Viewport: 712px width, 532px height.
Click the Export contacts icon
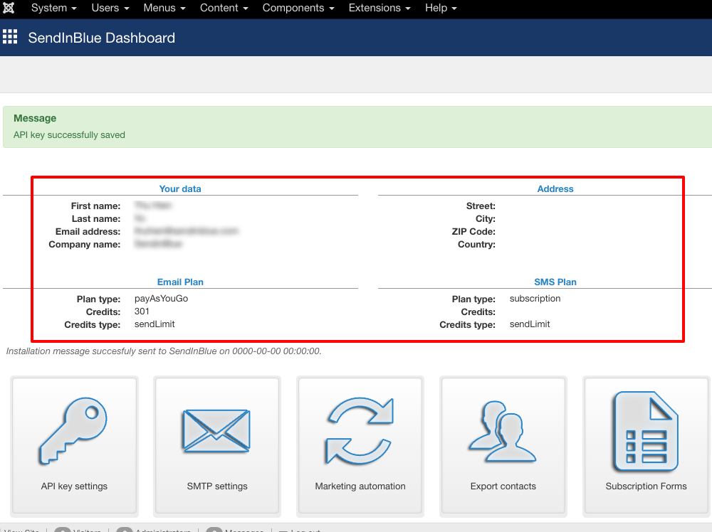click(x=503, y=446)
